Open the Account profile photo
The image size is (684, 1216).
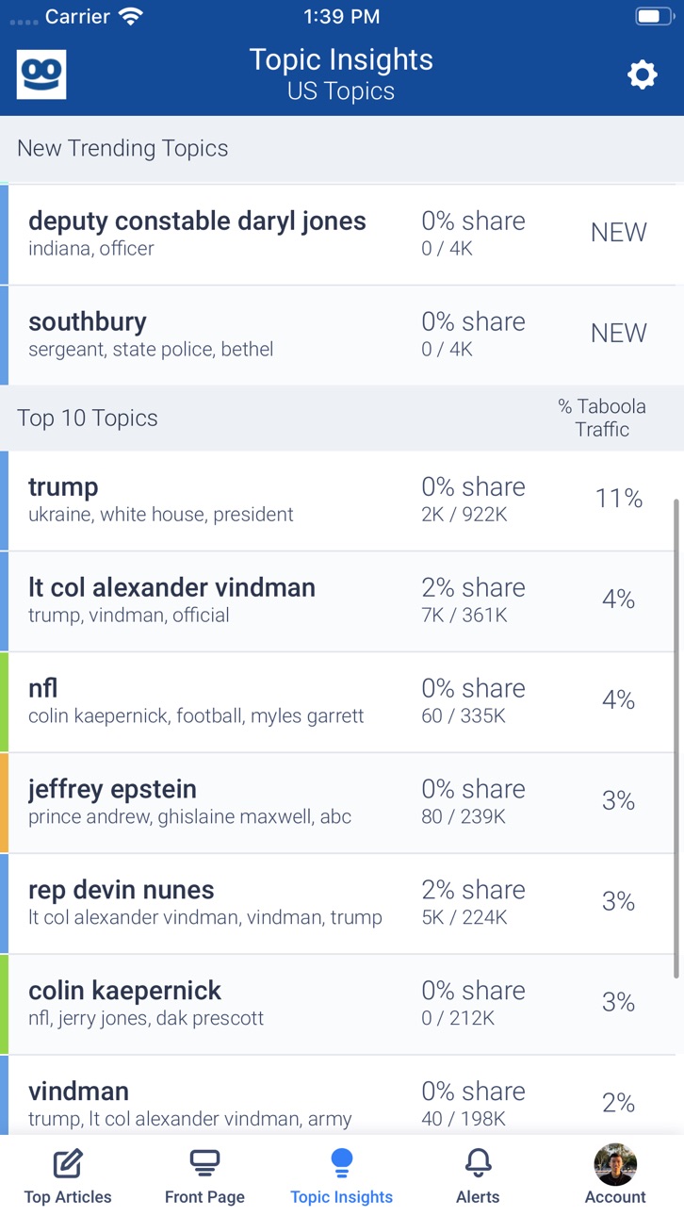(x=615, y=1164)
